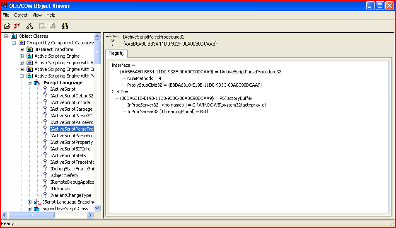
Task: Click 'InProcServer32 [ThreadingModel] = Both' entry
Action: [169, 112]
